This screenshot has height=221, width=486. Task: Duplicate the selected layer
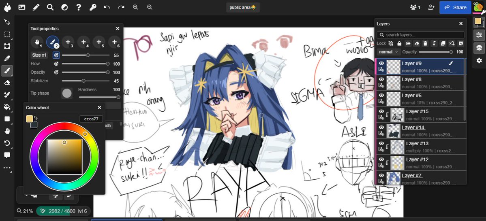[x=443, y=43]
